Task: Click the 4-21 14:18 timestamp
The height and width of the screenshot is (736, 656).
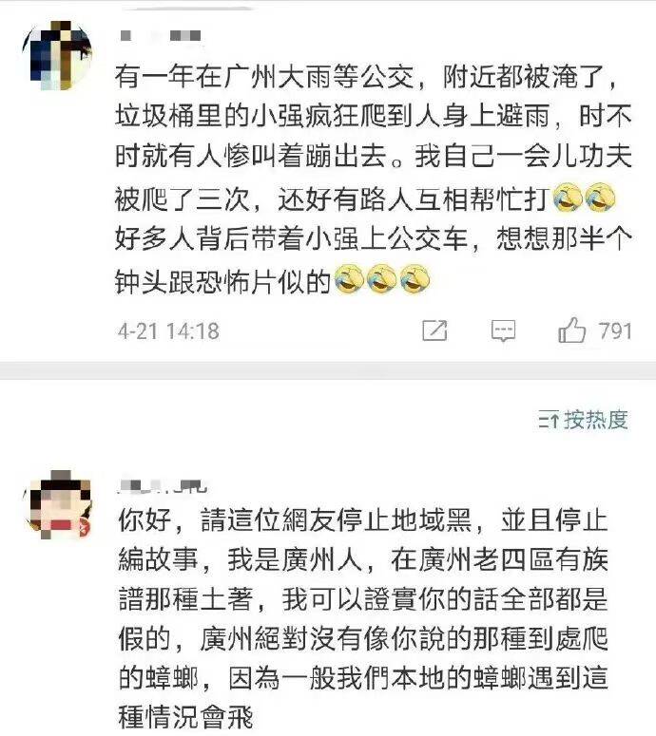Action: tap(168, 330)
